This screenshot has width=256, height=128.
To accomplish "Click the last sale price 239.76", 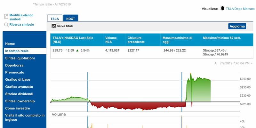I will 58,51.
